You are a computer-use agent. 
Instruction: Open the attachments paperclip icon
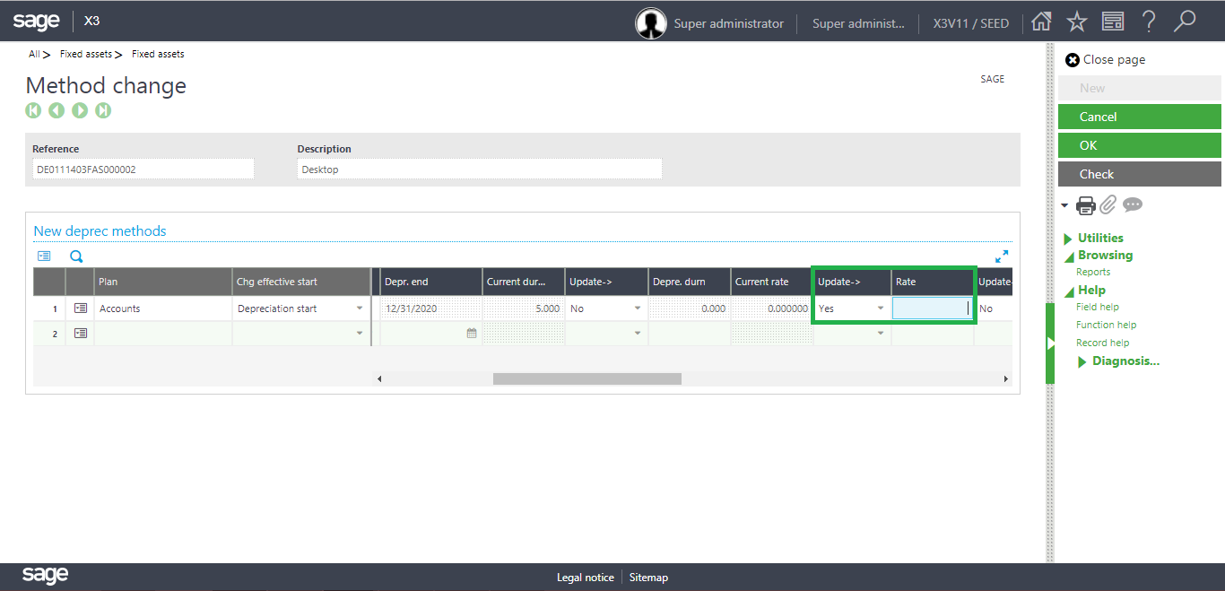tap(1107, 204)
